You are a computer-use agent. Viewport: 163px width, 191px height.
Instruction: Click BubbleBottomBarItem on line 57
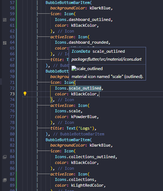click(x=68, y=3)
